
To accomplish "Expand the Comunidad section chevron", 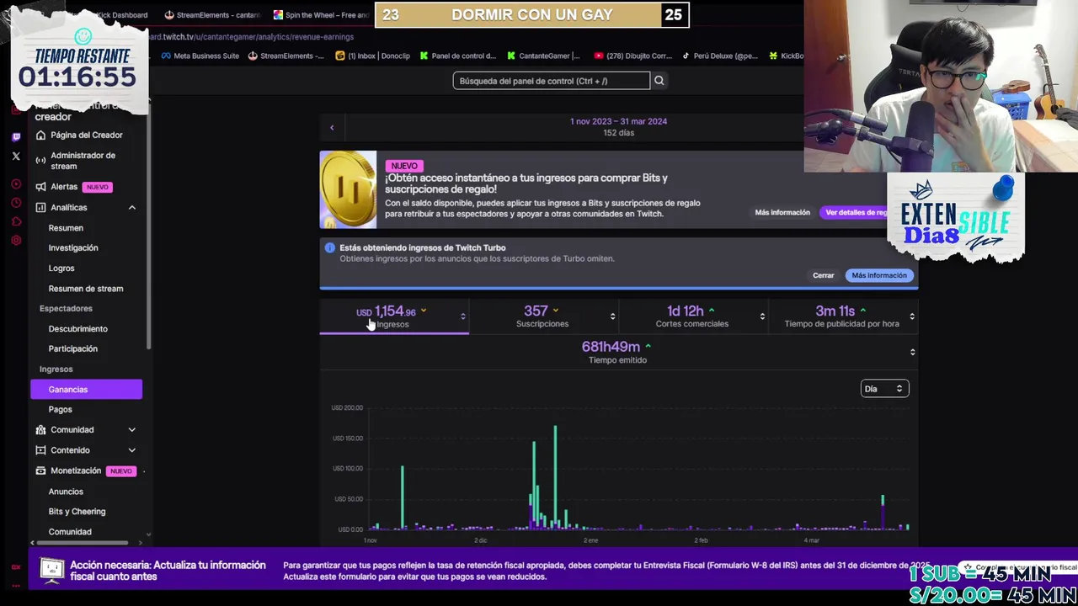I will click(x=131, y=430).
